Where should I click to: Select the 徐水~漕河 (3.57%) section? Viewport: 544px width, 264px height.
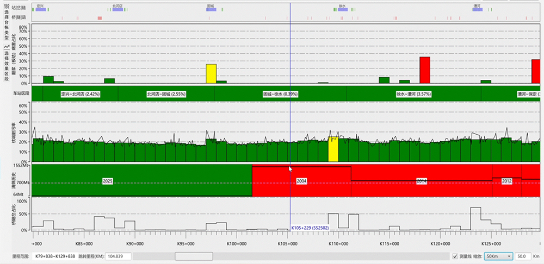pyautogui.click(x=413, y=94)
